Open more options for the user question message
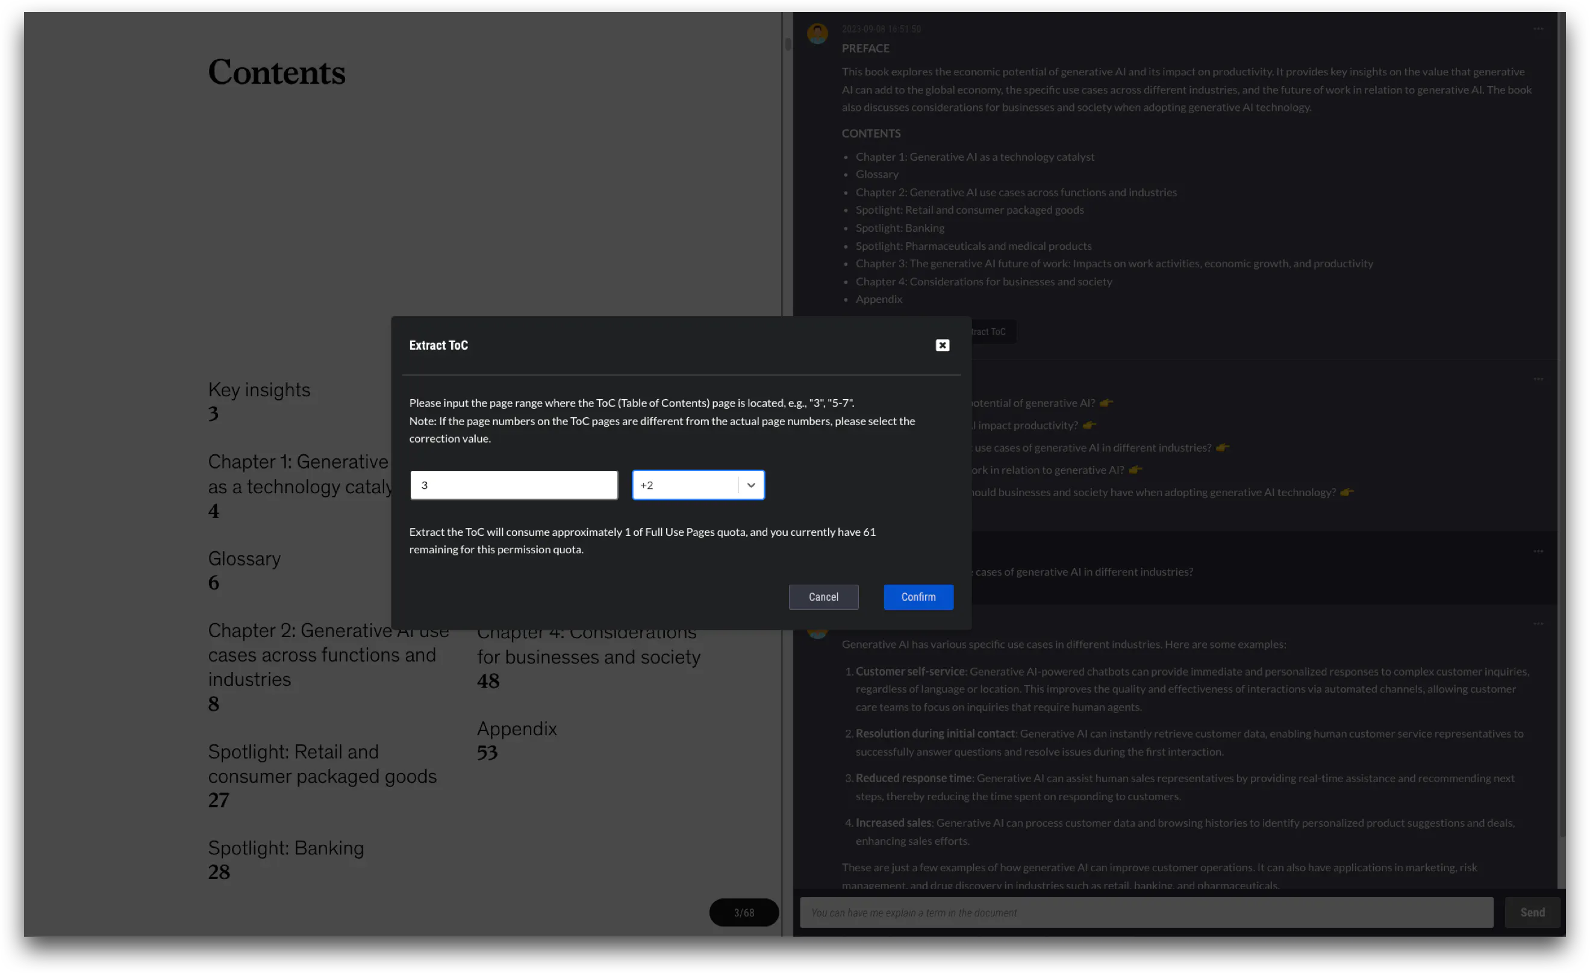The height and width of the screenshot is (973, 1590). point(1538,552)
